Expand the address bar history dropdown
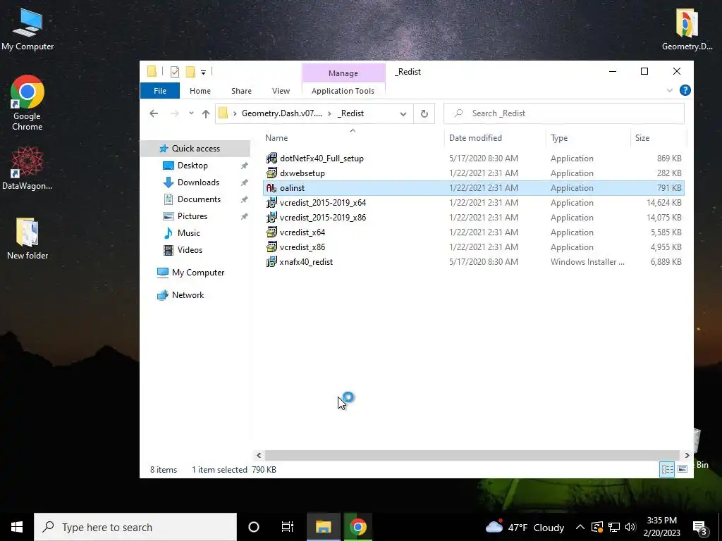 (403, 113)
